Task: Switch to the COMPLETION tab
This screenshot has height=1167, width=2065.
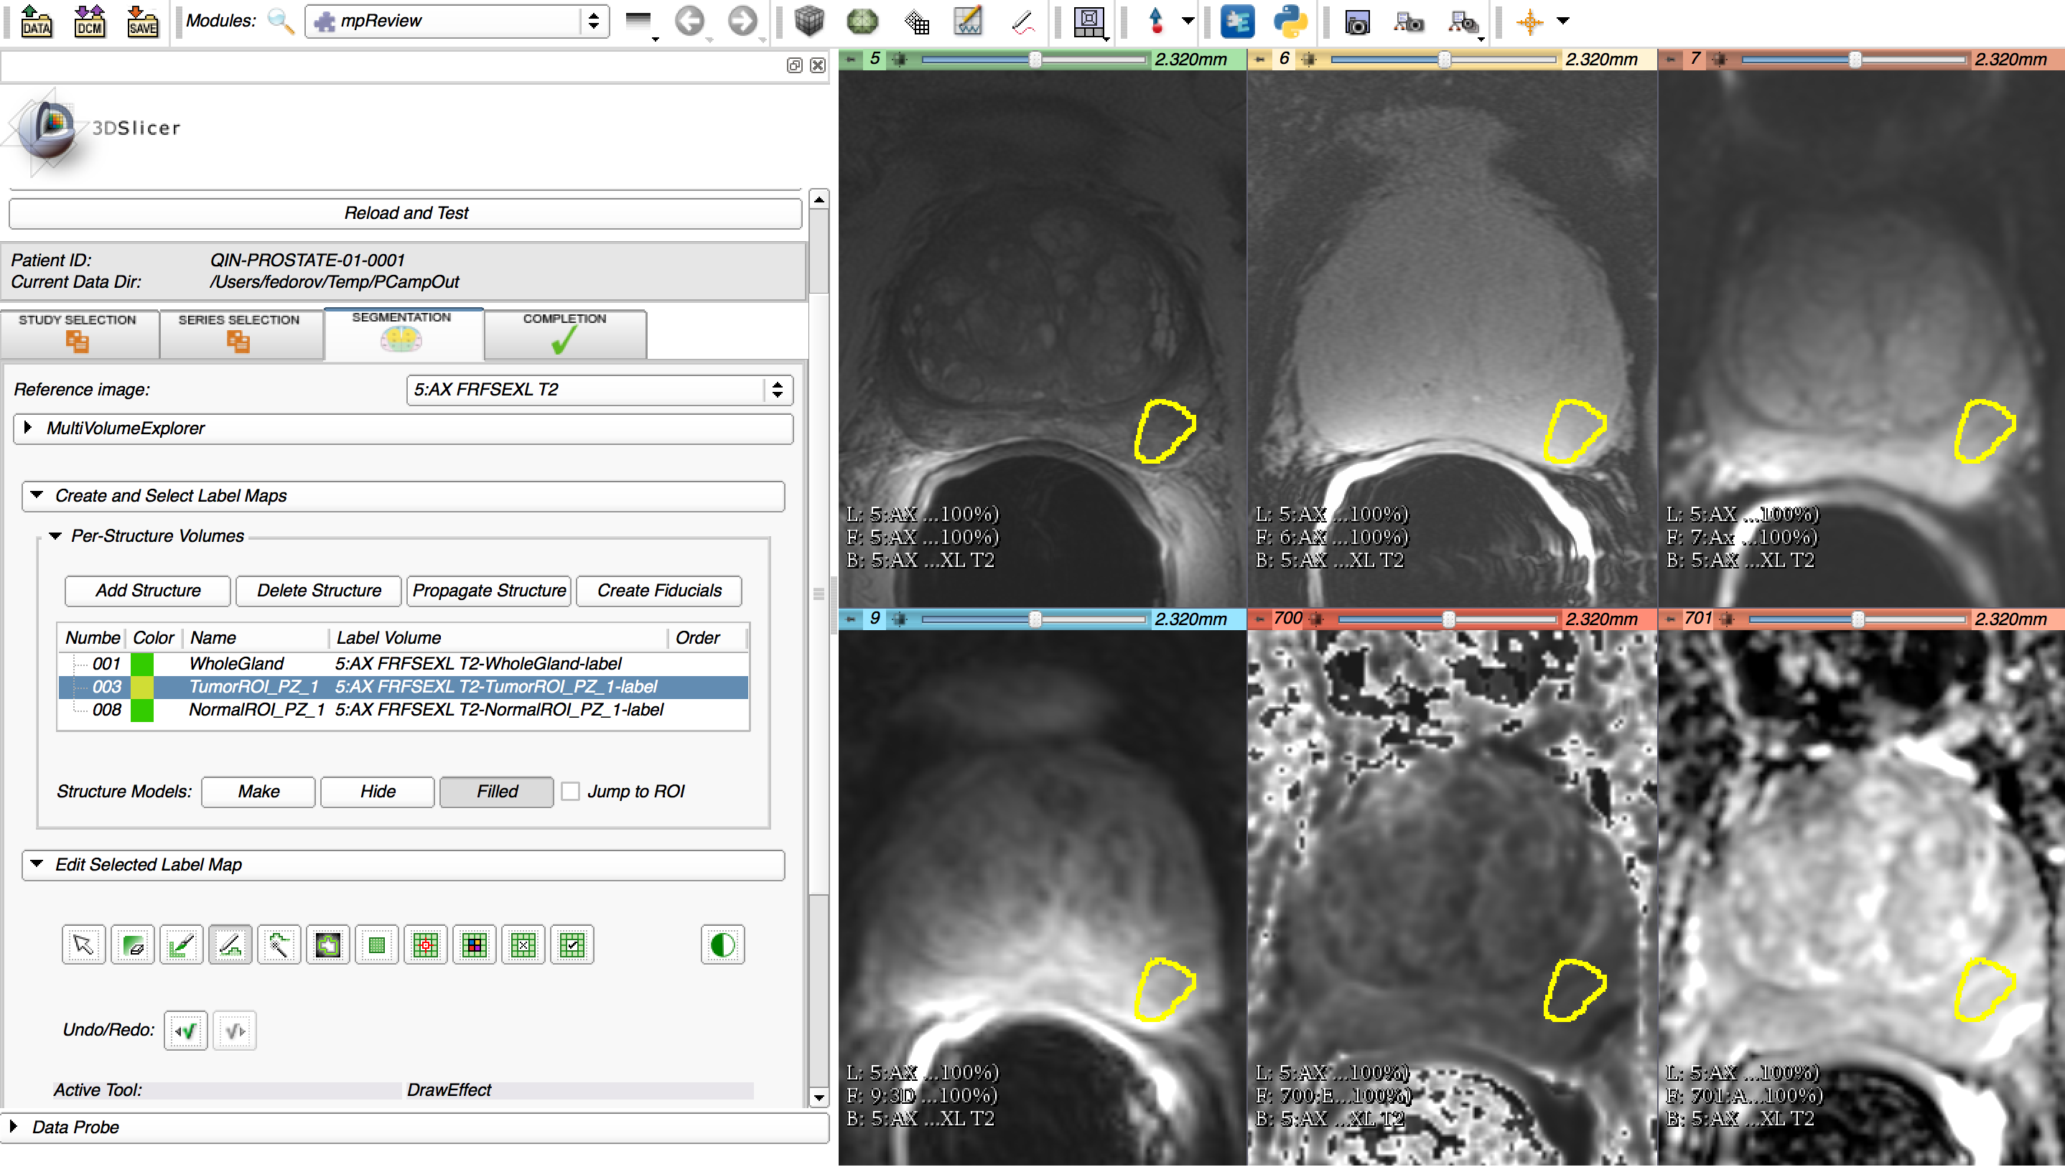Action: click(564, 332)
